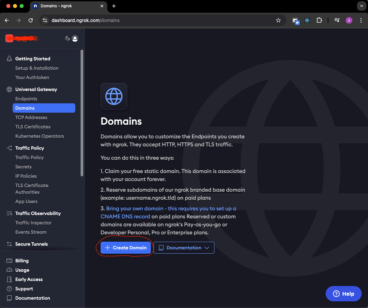368x308 pixels.
Task: Select the Traffic Policy branch icon
Action: click(9, 148)
